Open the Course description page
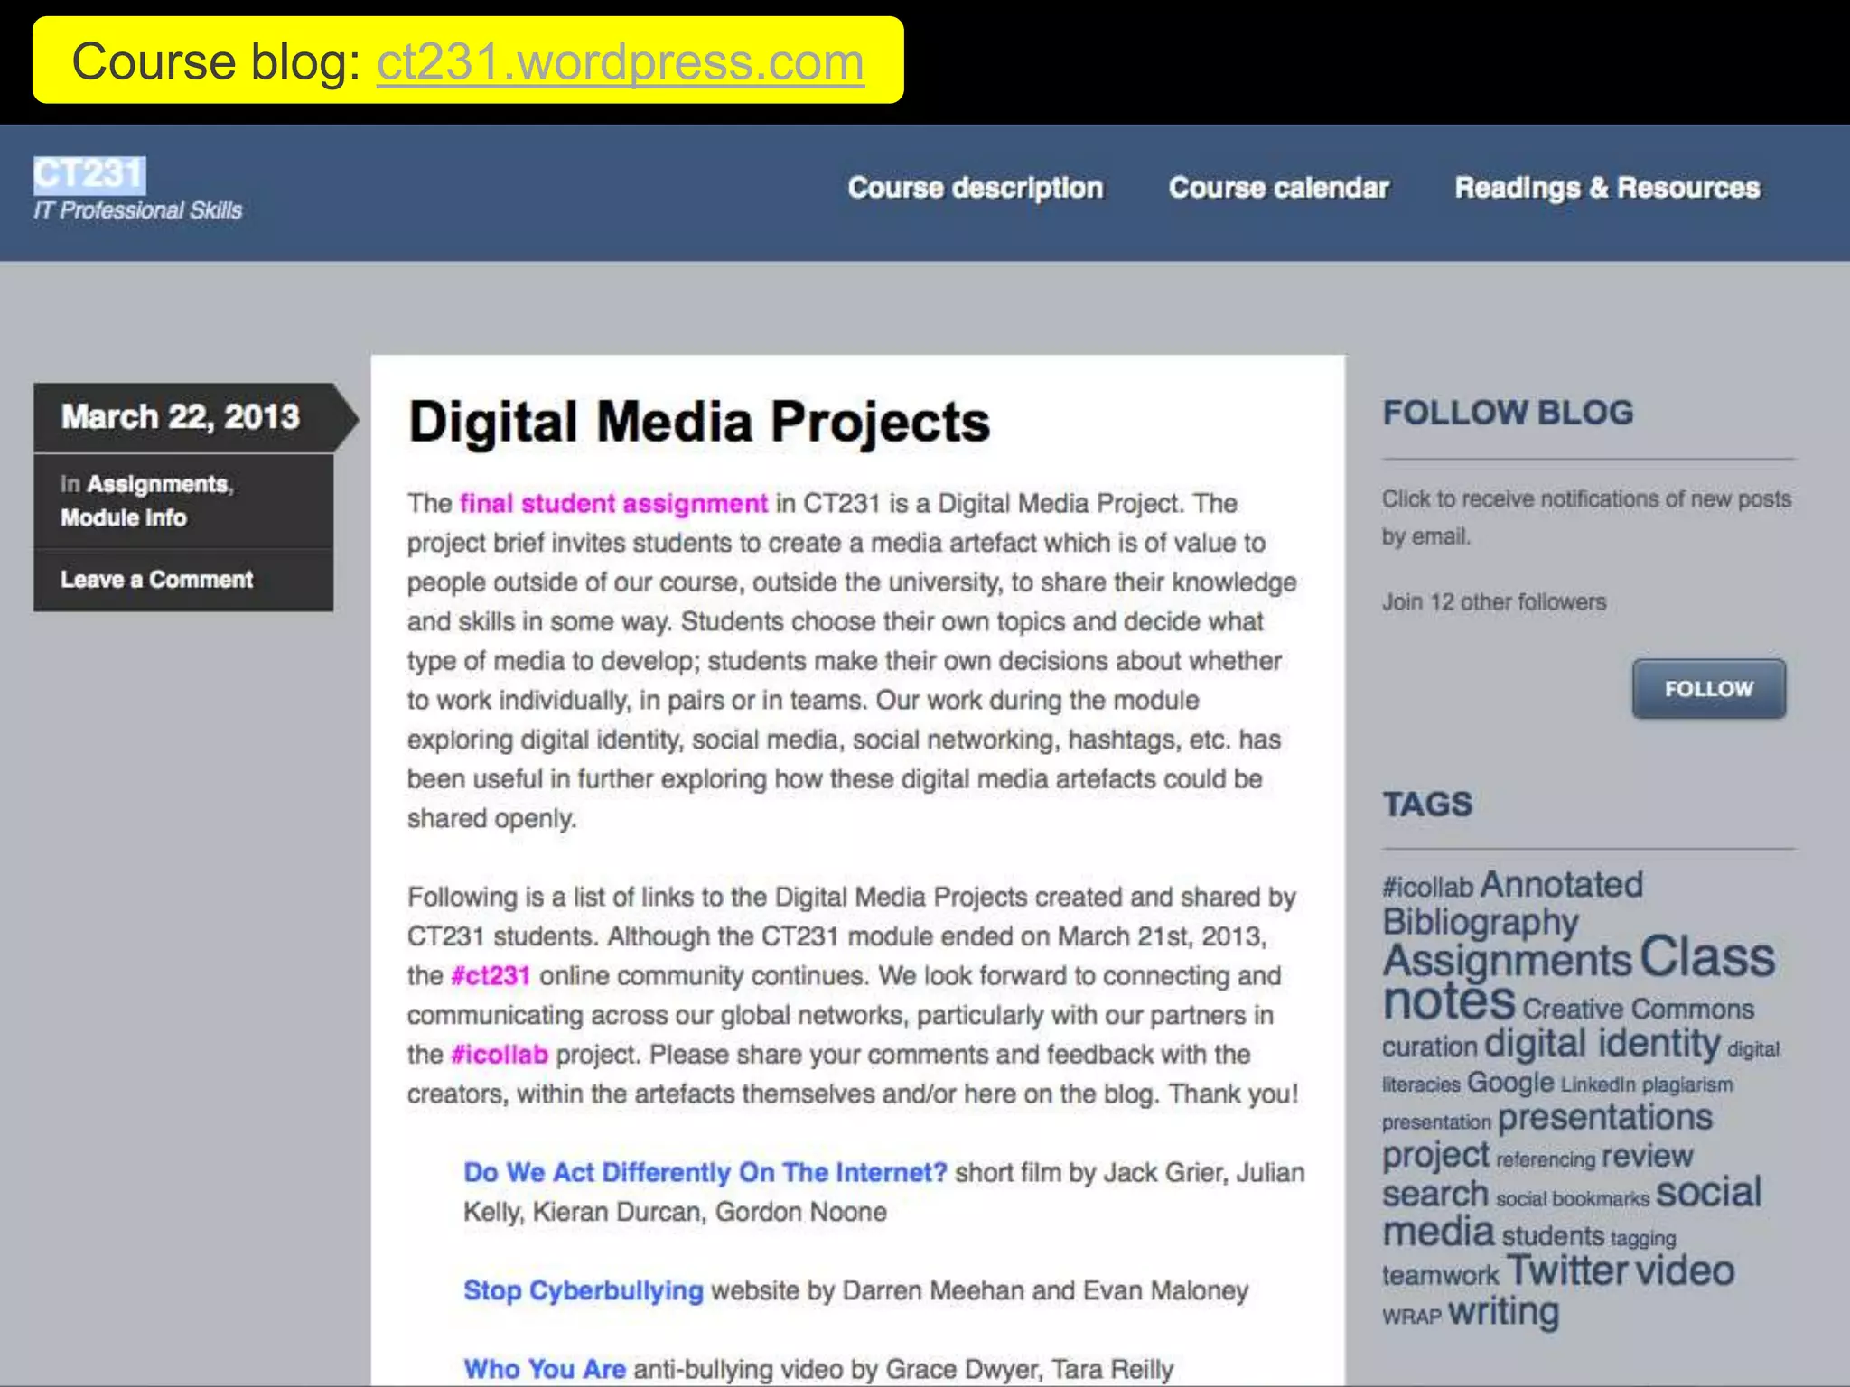 pos(975,188)
